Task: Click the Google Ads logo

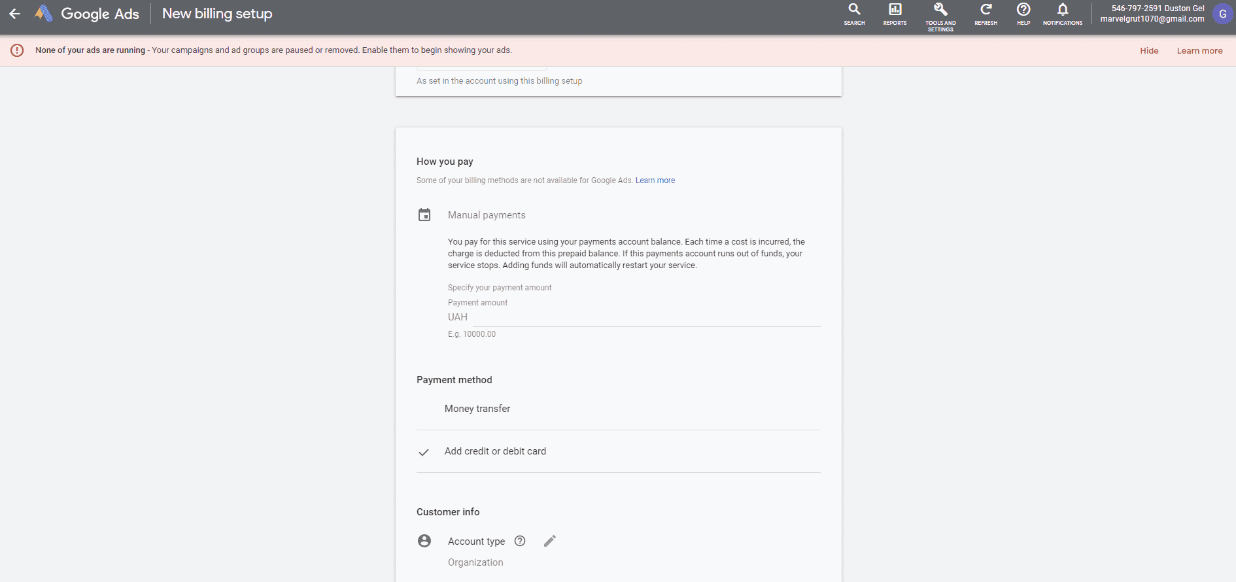Action: [x=86, y=14]
